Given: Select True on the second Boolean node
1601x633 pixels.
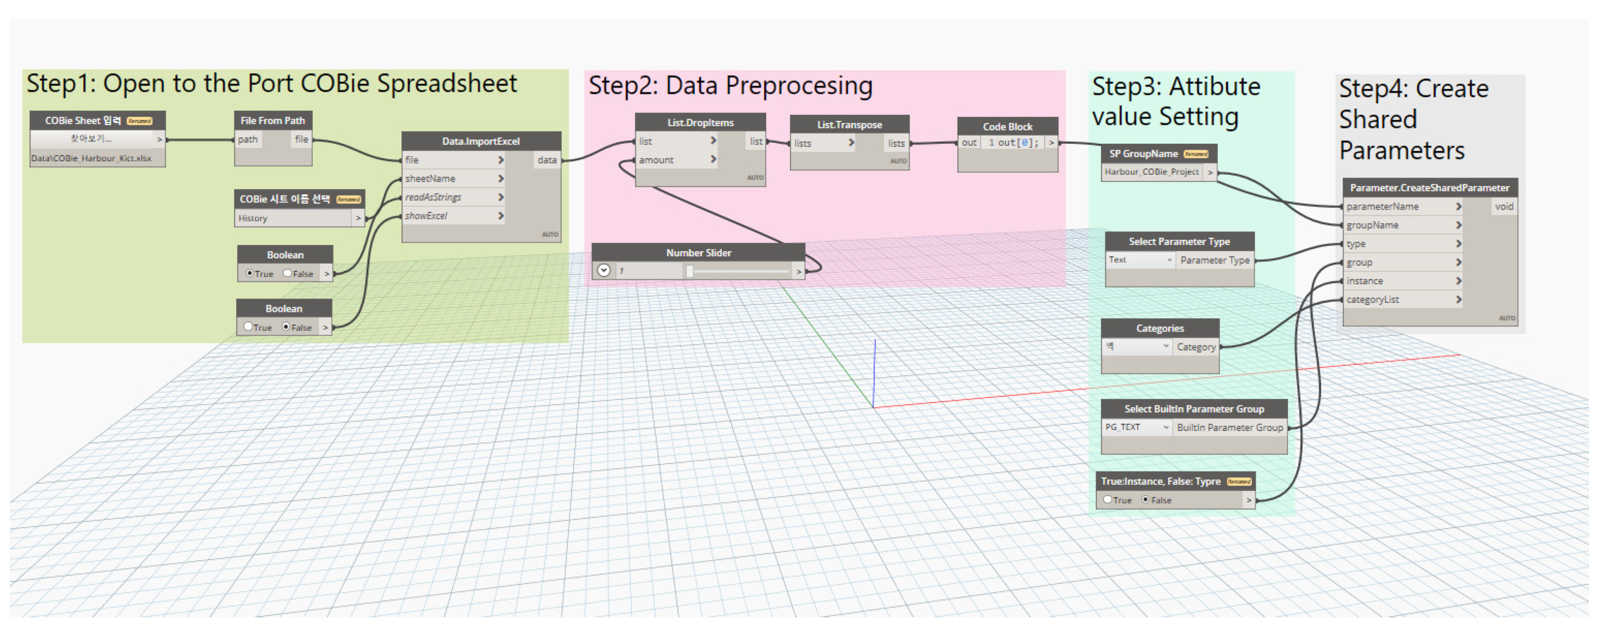Looking at the screenshot, I should point(248,327).
